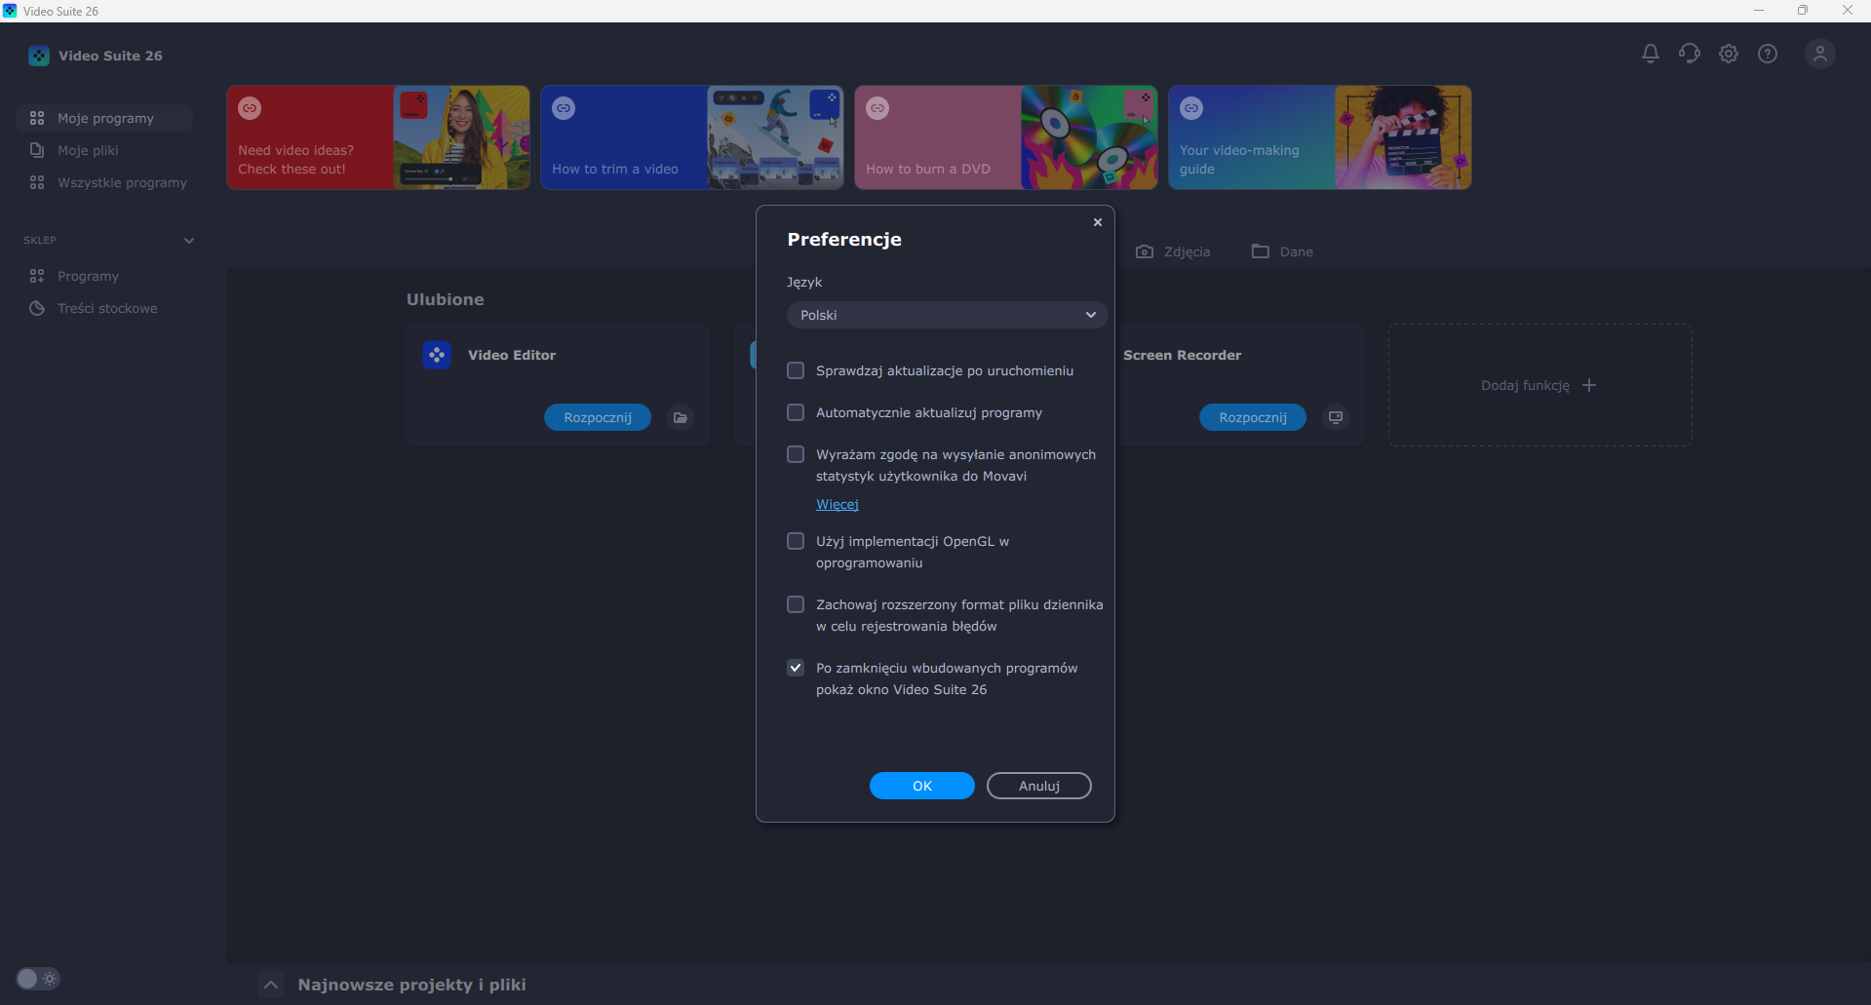The height and width of the screenshot is (1005, 1871).
Task: Close the Preferencje dialog with X
Action: pos(1098,222)
